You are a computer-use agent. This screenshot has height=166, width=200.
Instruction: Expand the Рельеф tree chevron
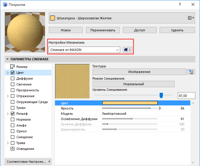(x=8, y=114)
